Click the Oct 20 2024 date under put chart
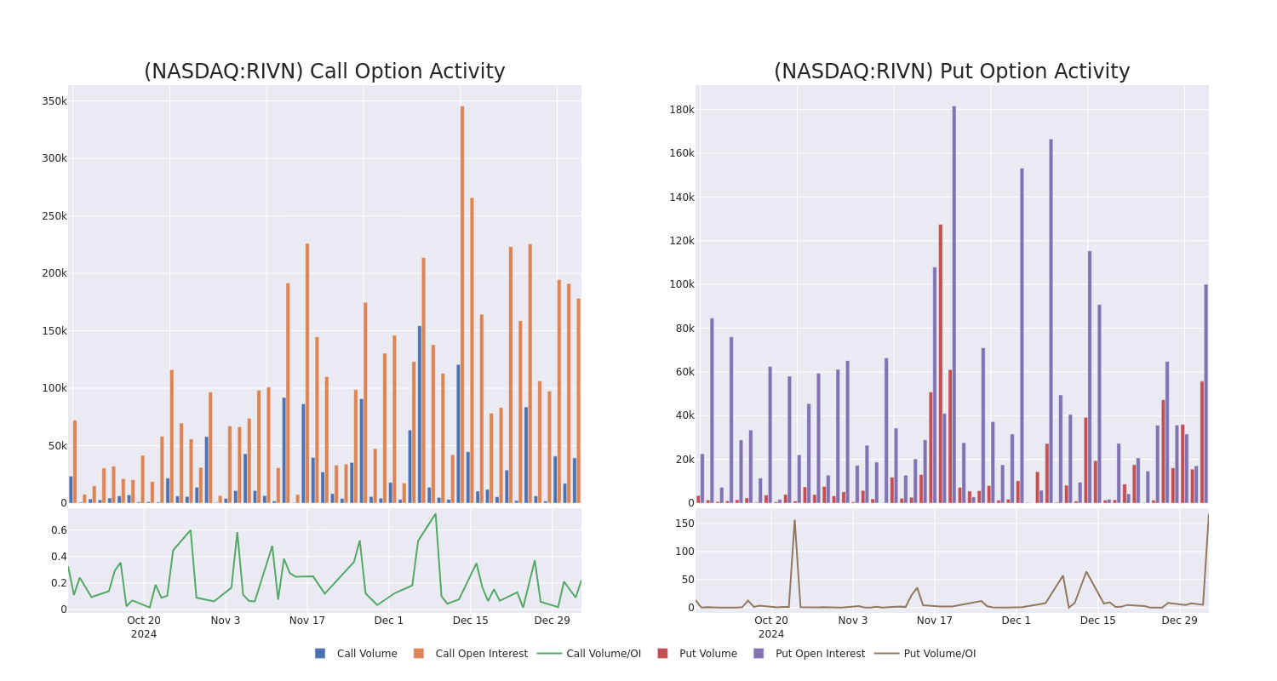The image size is (1277, 681). (771, 627)
